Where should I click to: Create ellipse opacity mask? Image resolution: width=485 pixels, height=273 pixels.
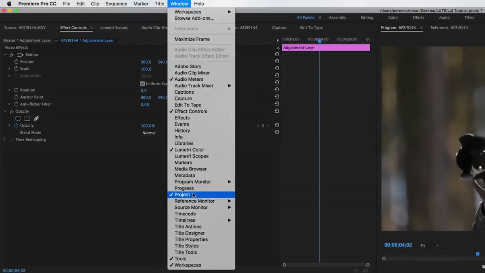pyautogui.click(x=18, y=118)
